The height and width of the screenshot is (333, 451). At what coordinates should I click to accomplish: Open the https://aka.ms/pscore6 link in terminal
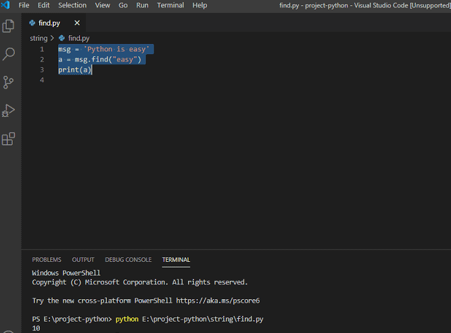(218, 301)
